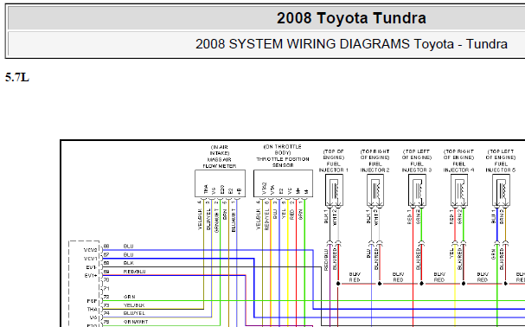
Task: Click the THA terminal label on the ECM connector
Action: (92, 309)
